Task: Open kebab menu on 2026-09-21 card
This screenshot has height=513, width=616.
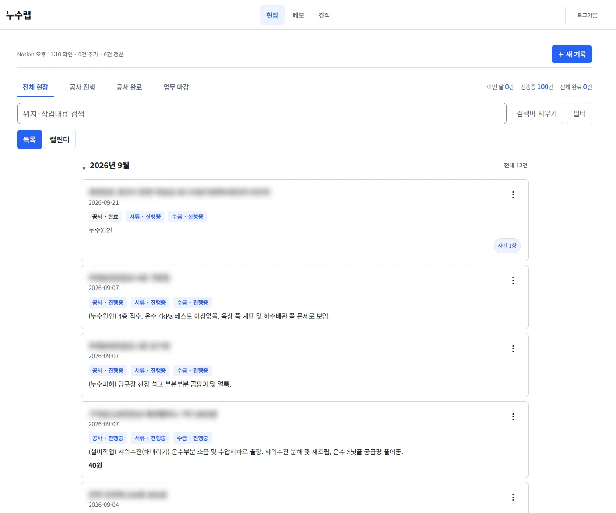Action: [x=513, y=195]
